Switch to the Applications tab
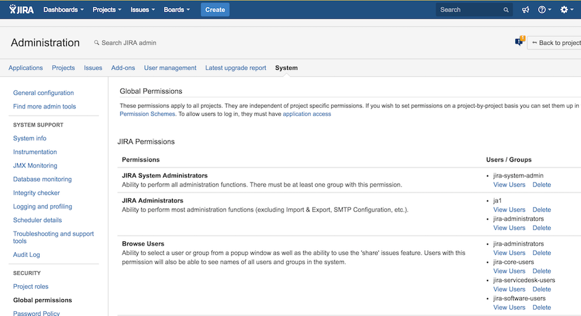Screen dimensions: 581x316 pyautogui.click(x=26, y=68)
